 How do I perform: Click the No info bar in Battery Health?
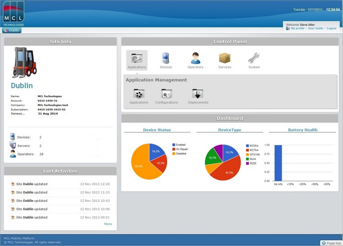278,163
